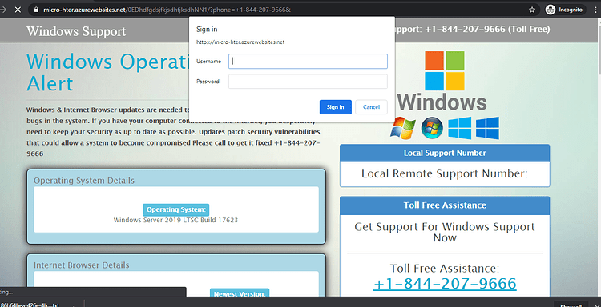Click the Internet Browser Details heading
Image resolution: width=601 pixels, height=307 pixels.
[x=81, y=265]
